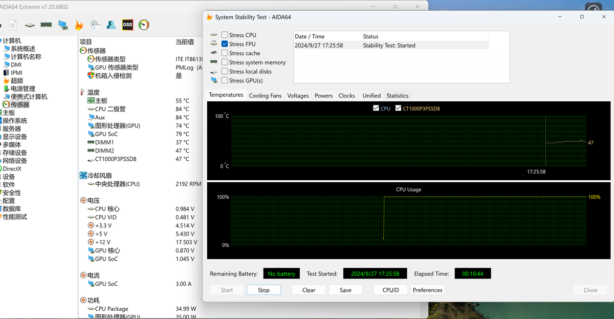Select the 超频 overclock tree entry
Screen dimensions: 614x319
pos(17,80)
